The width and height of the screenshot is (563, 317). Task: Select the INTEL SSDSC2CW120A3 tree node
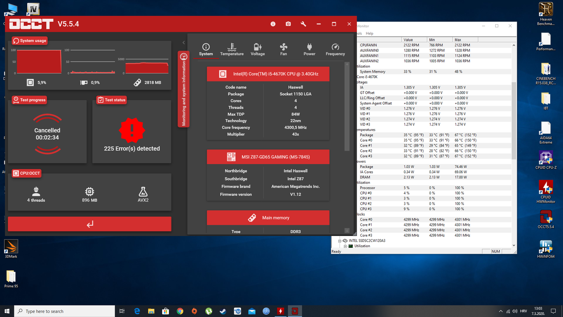click(367, 241)
